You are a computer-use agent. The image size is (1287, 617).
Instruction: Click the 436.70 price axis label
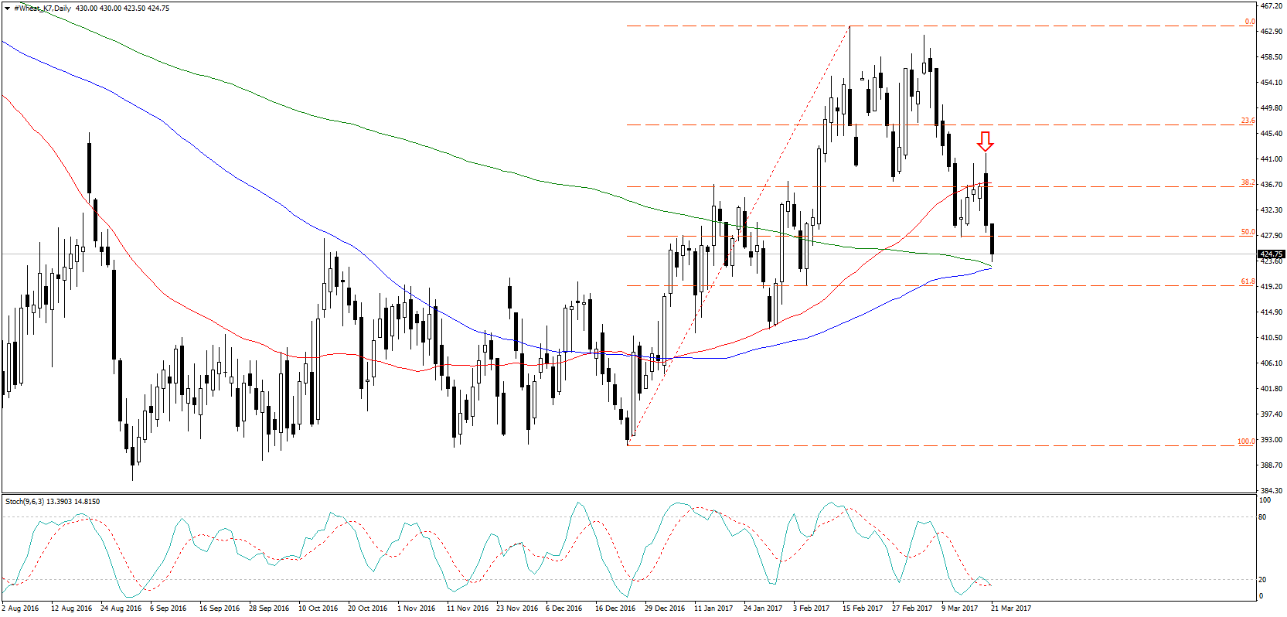[x=1272, y=185]
